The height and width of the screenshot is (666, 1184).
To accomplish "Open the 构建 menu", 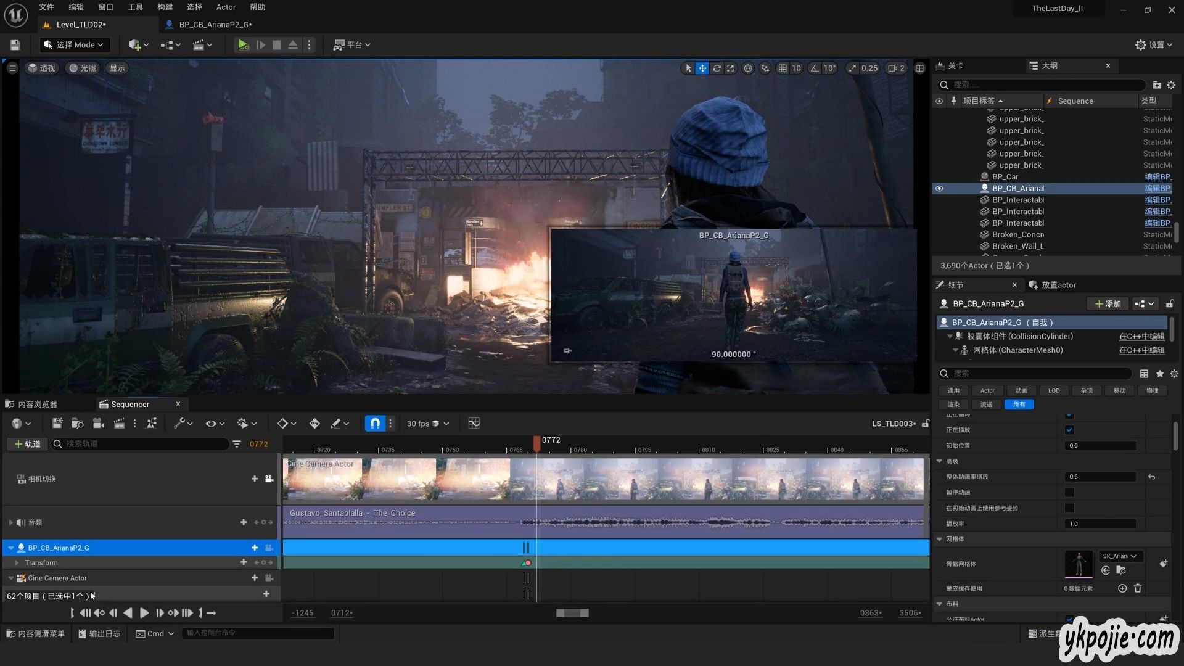I will click(165, 7).
